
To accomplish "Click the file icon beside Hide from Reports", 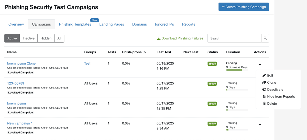I will 264,97.
